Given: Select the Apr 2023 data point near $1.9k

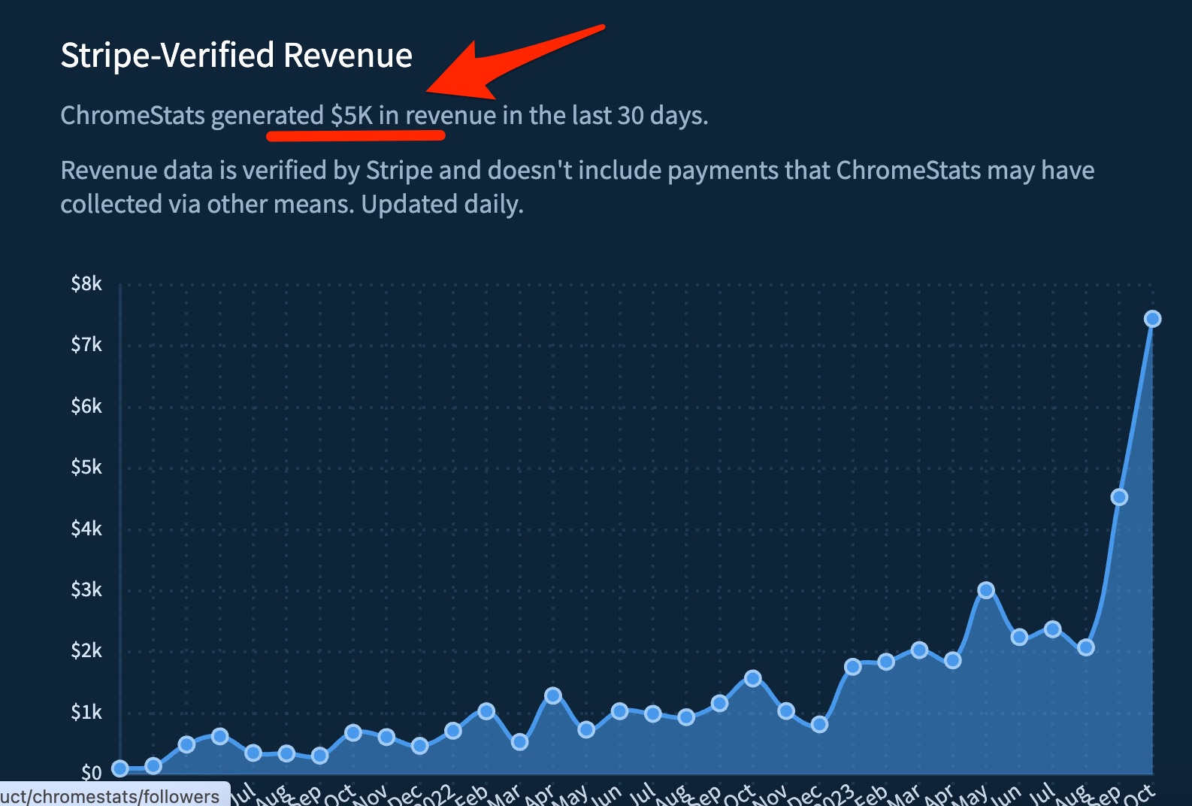Looking at the screenshot, I should [952, 660].
